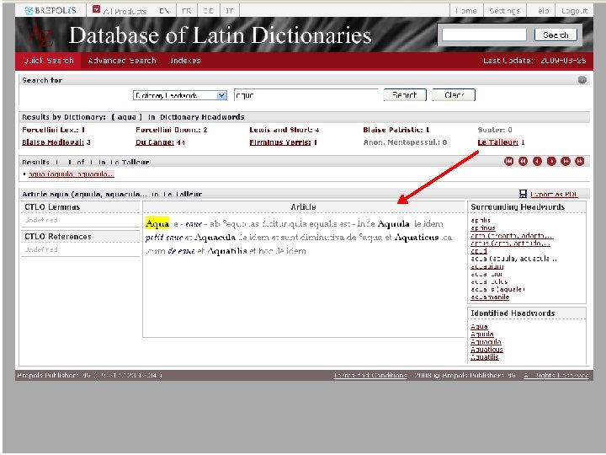606x455 pixels.
Task: Open the All Products dropdown icon
Action: pos(96,9)
